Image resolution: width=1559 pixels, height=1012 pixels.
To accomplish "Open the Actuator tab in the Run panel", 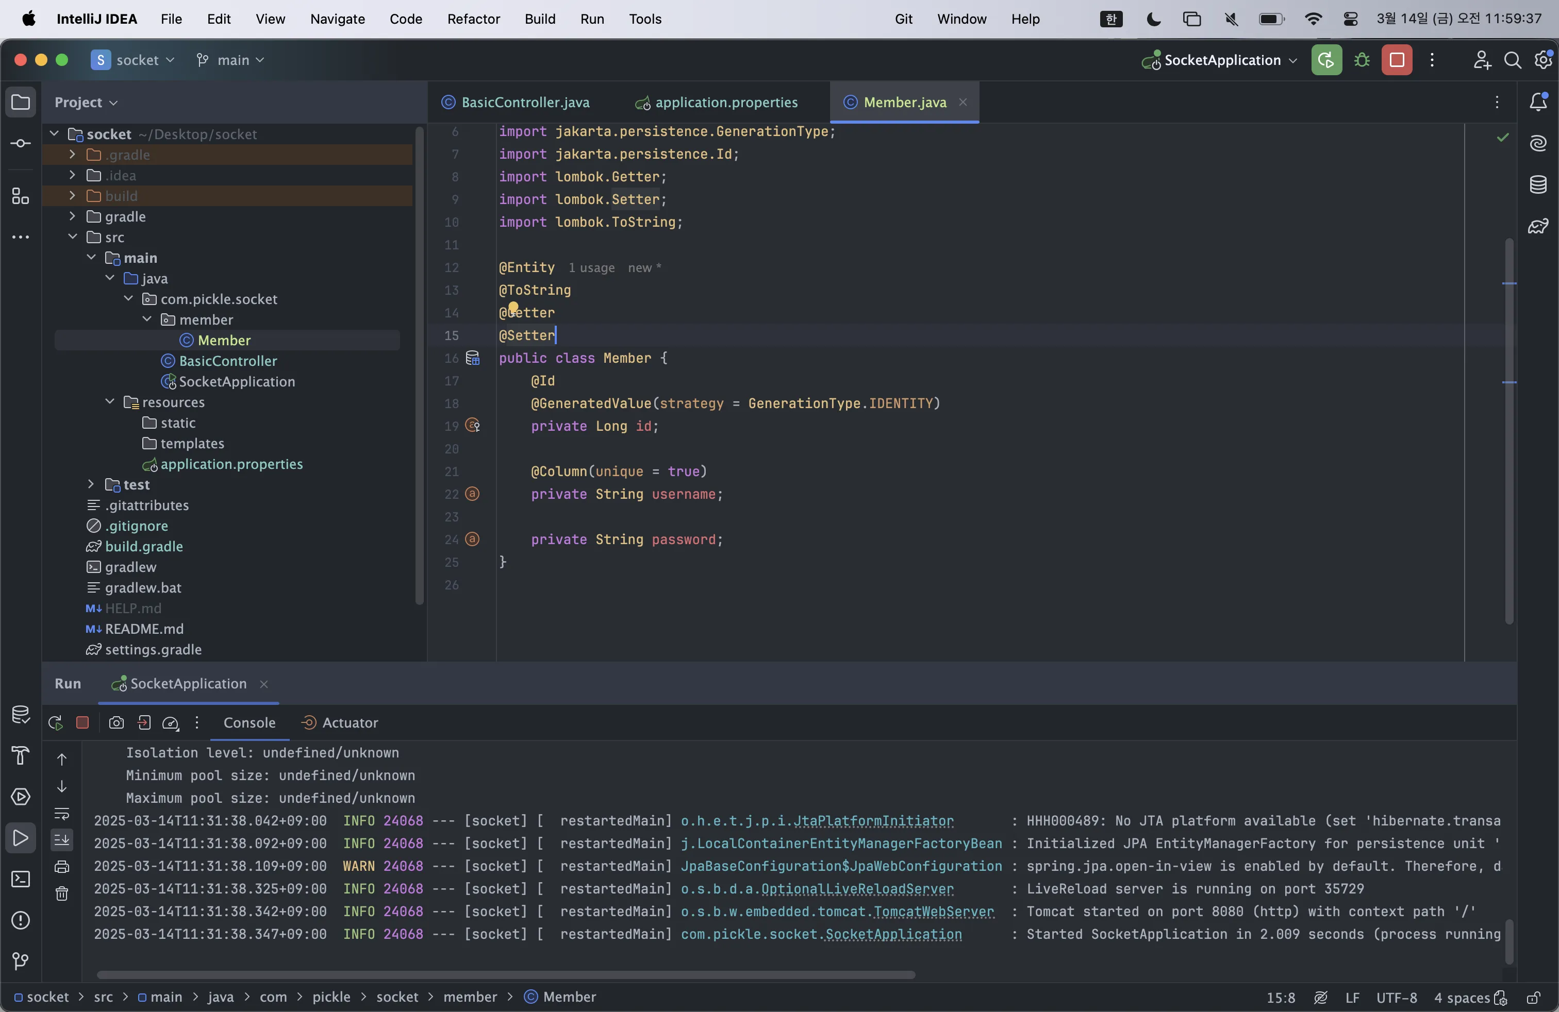I will (x=349, y=722).
